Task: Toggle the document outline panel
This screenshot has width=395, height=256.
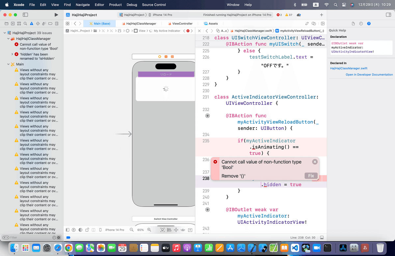Action: click(x=67, y=230)
